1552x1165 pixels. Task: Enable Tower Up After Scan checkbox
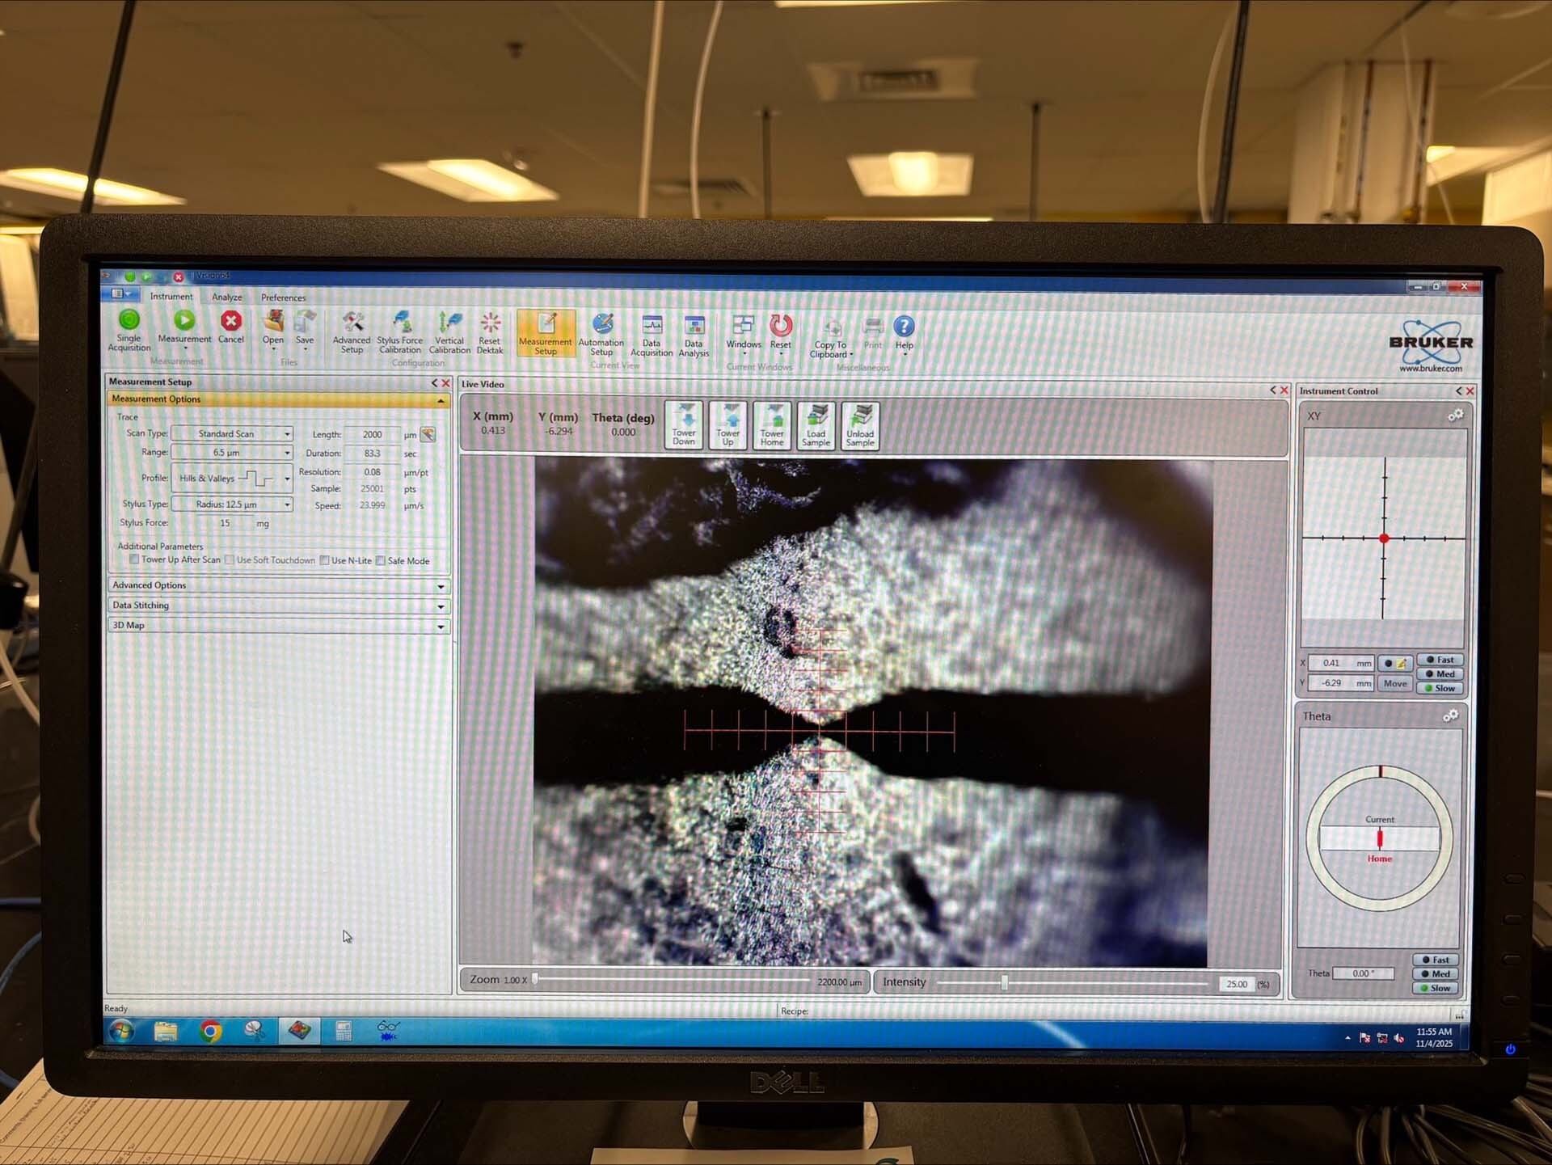135,559
